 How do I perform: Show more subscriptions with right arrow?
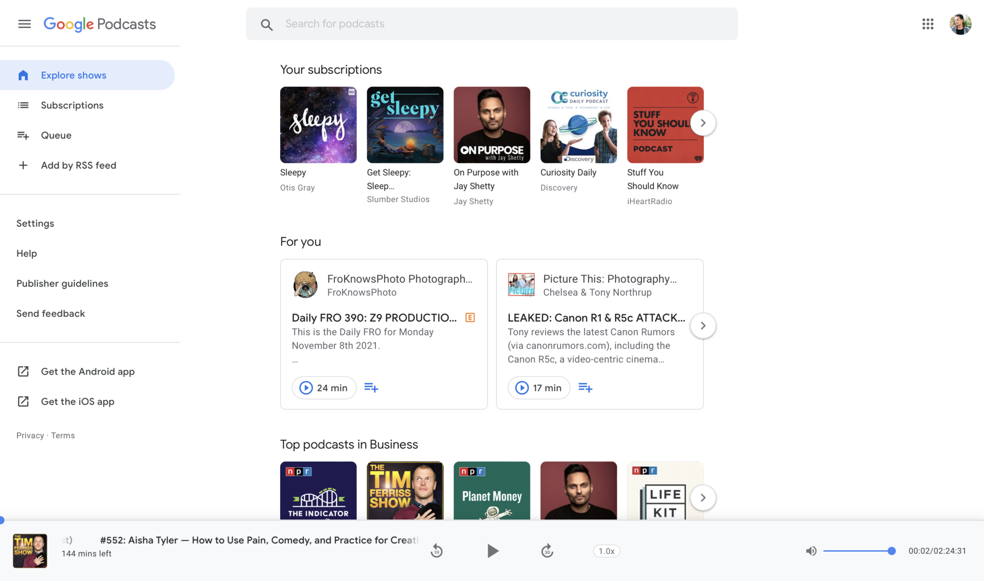[x=703, y=123]
